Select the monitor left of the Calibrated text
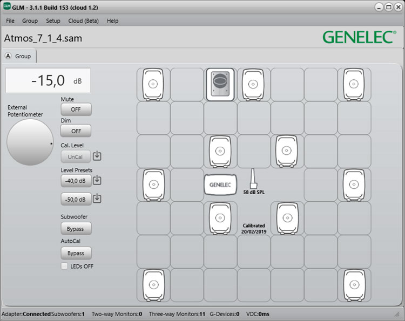The width and height of the screenshot is (405, 321). tap(220, 218)
